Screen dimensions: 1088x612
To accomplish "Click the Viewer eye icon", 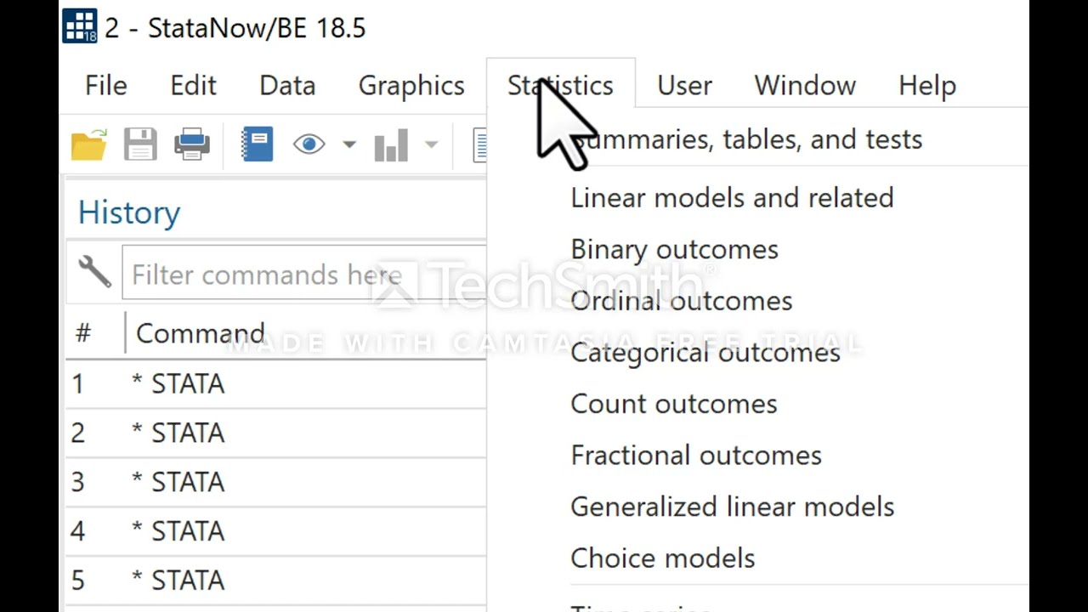I will (x=309, y=145).
